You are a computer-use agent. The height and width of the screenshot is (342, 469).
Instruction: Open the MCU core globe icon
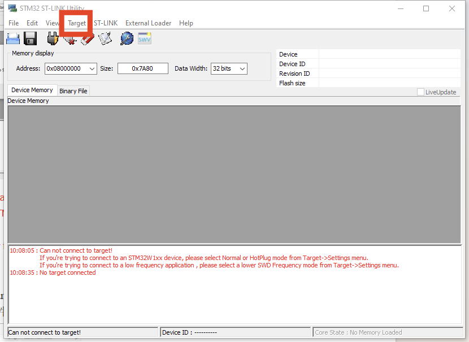[x=127, y=38]
